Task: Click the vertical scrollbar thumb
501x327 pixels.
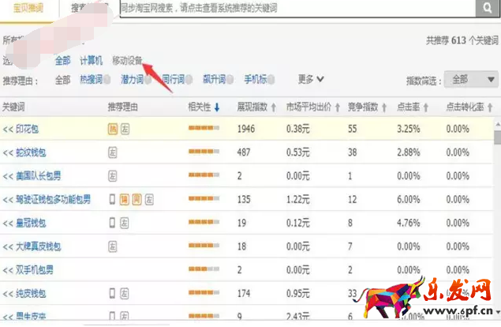Action: point(498,137)
